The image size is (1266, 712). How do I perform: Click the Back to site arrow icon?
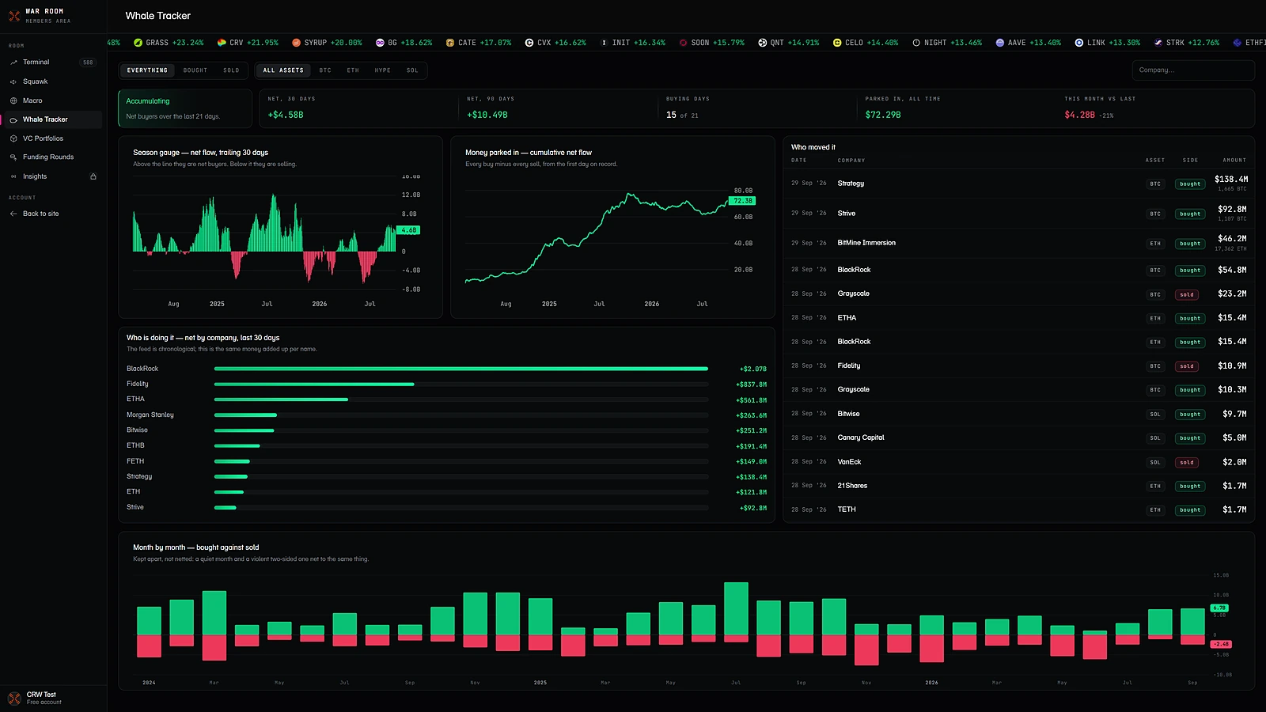[x=13, y=214]
